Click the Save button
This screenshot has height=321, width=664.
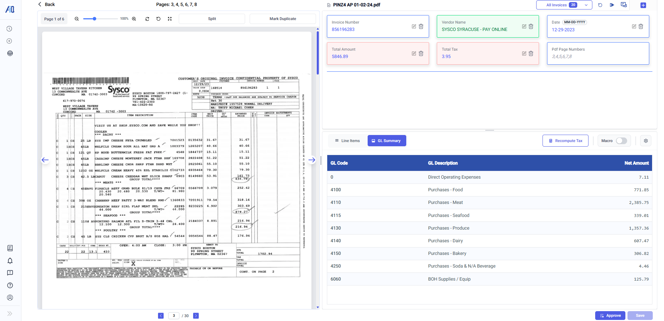tap(640, 315)
